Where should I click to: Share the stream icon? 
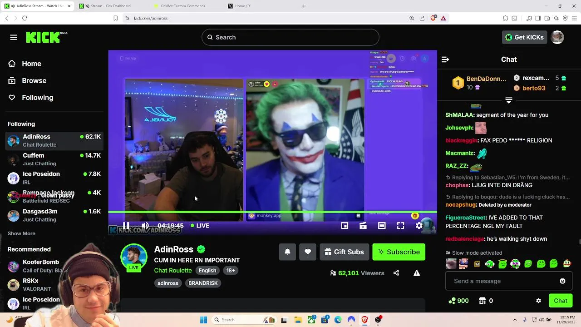click(x=396, y=273)
